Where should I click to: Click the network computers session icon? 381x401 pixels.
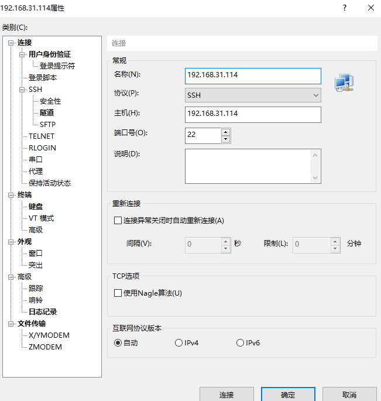(x=344, y=83)
